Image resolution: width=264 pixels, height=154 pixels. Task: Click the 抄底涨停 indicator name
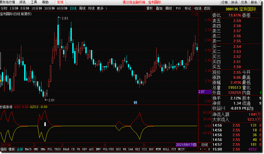[6, 107]
